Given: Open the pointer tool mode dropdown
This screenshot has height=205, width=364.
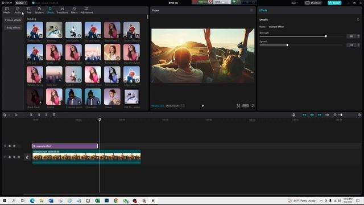Looking at the screenshot, I should (x=9, y=115).
